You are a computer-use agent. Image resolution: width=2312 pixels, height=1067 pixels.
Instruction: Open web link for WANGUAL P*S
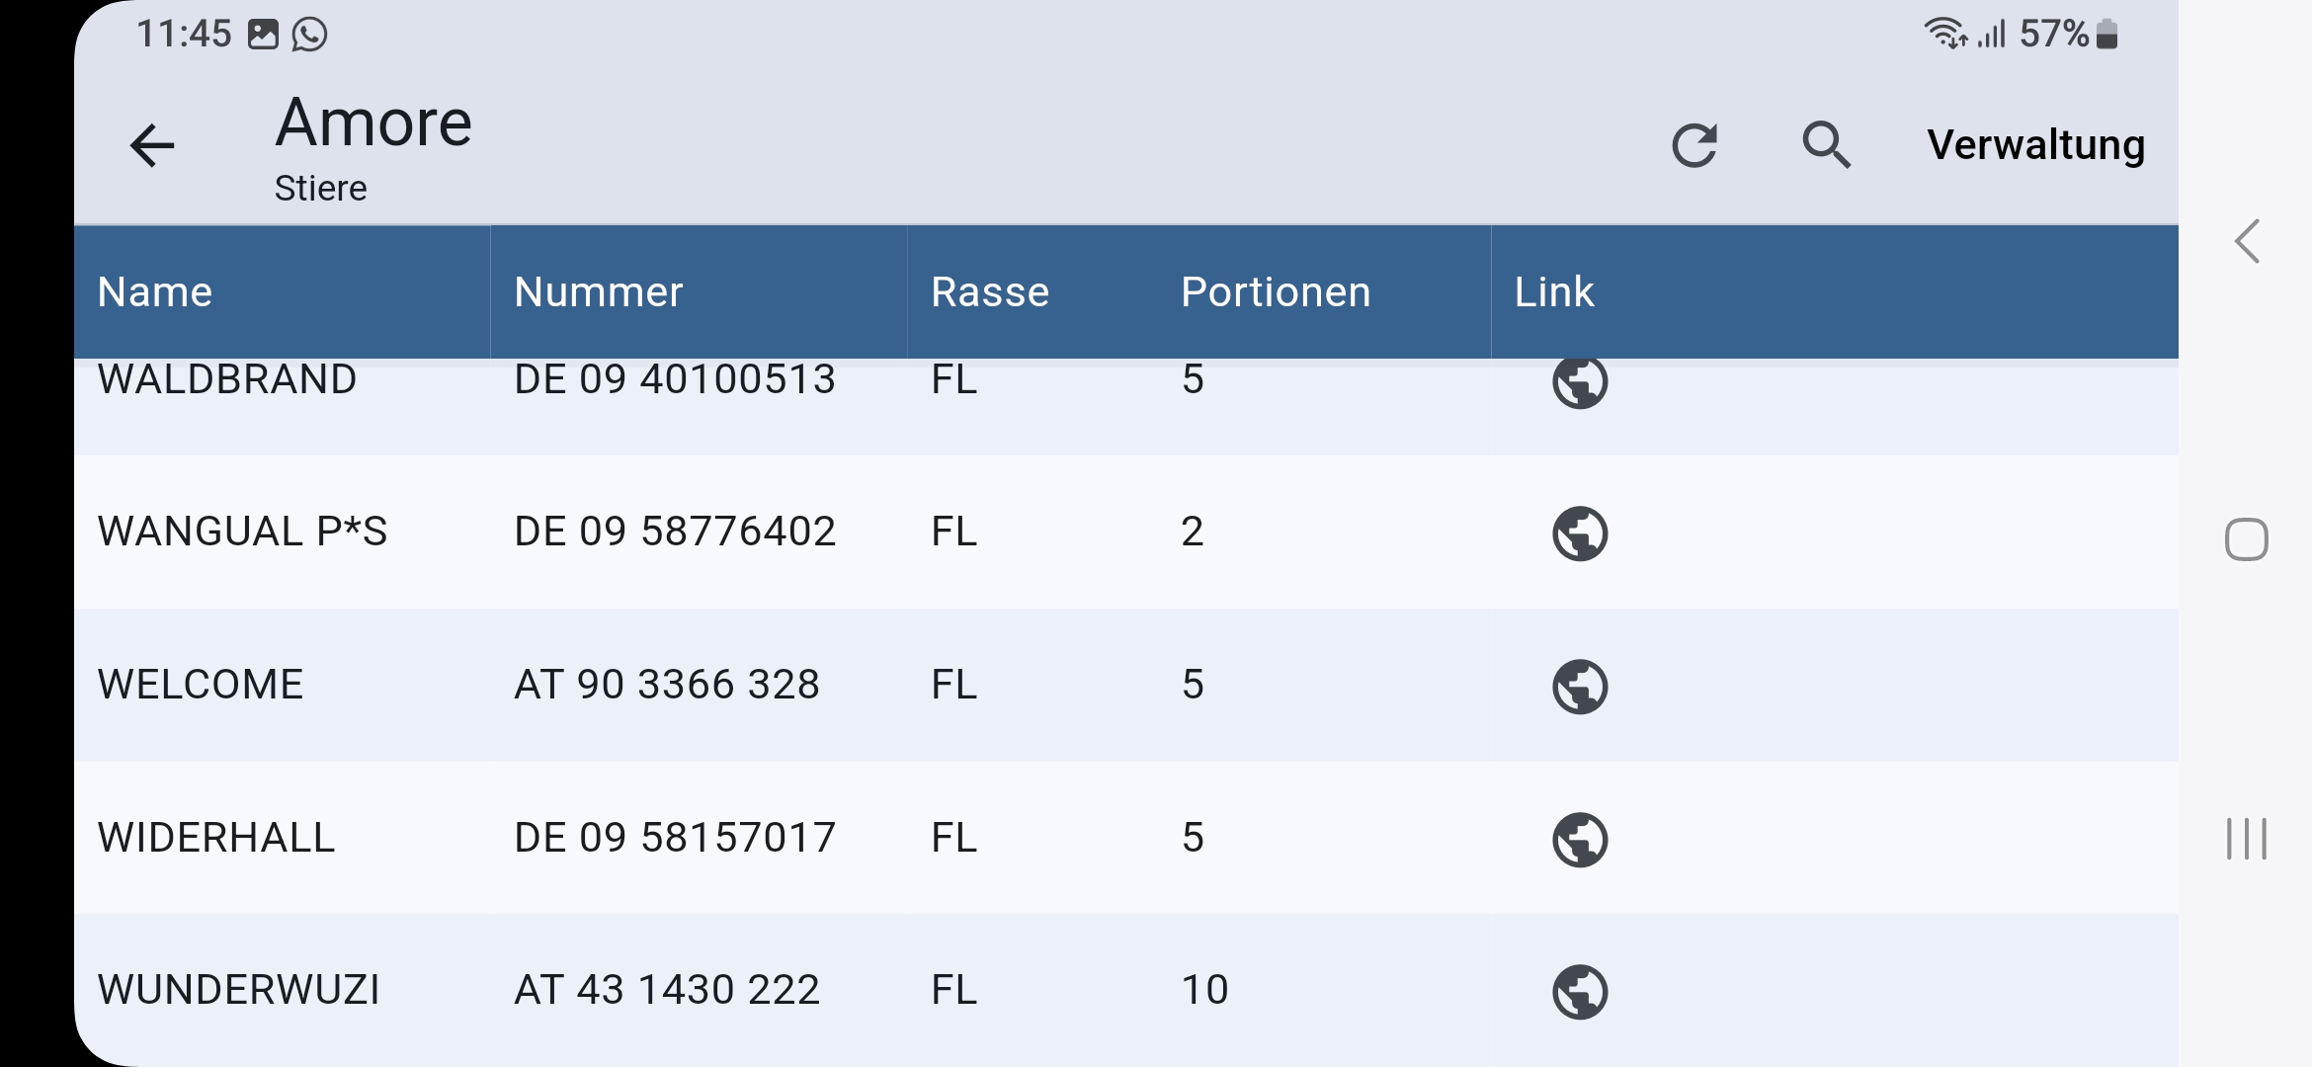(x=1580, y=533)
